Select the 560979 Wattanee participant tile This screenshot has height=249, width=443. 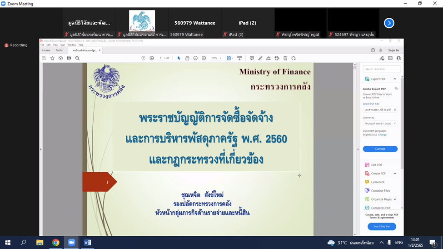[194, 23]
